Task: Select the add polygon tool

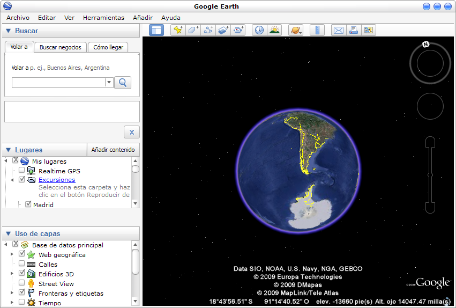Action: click(x=193, y=30)
